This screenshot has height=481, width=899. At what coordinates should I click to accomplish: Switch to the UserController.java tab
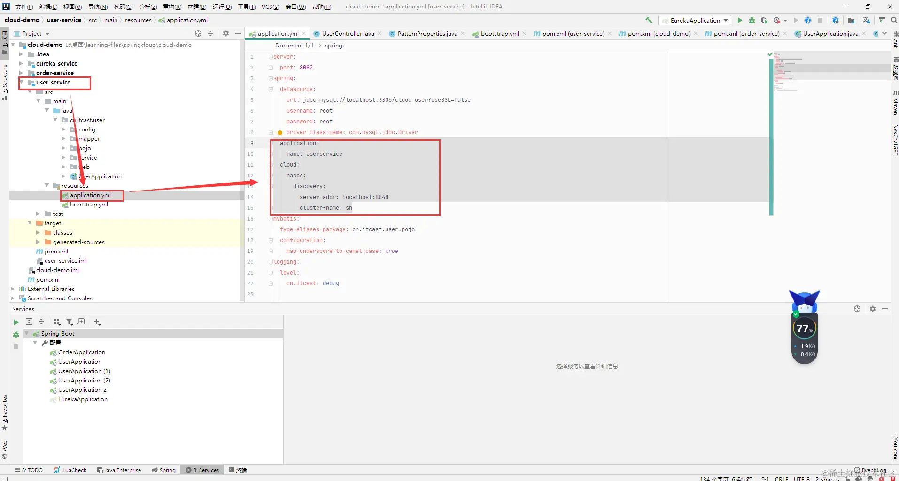[x=348, y=33]
